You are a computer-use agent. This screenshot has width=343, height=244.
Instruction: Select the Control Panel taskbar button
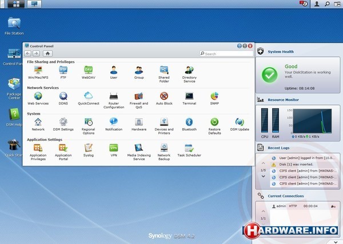click(34, 4)
